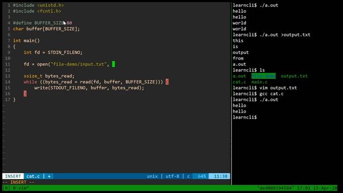Click line number 17 in the gutter

(8, 100)
